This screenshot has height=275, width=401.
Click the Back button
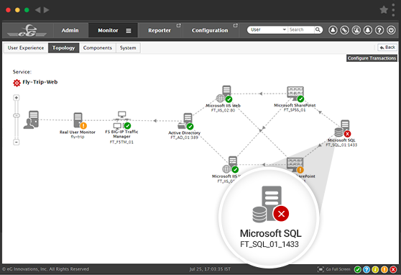tap(387, 48)
